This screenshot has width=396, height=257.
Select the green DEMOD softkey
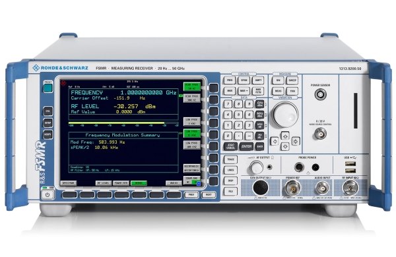click(139, 183)
